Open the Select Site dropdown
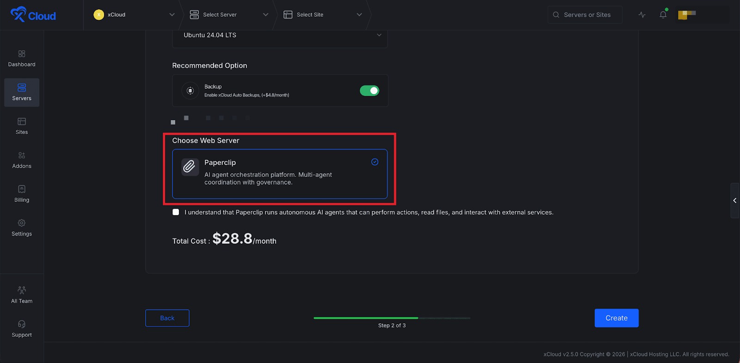Viewport: 740px width, 363px height. pos(322,15)
